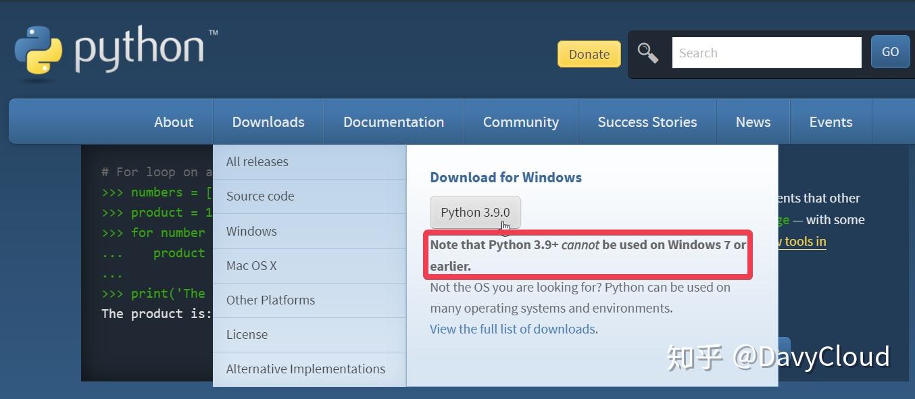Open Success Stories
Viewport: 915px width, 399px height.
point(647,122)
